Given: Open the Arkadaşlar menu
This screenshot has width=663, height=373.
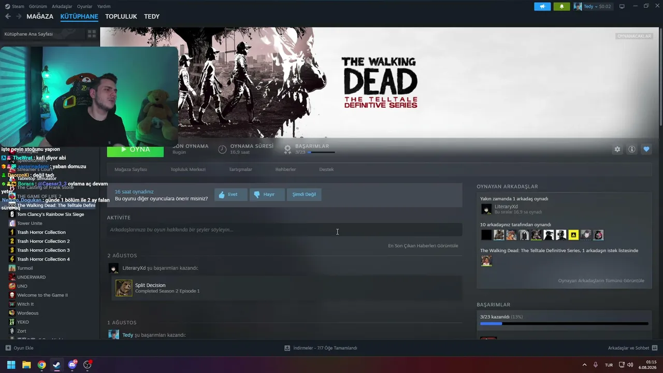Looking at the screenshot, I should coord(62,6).
